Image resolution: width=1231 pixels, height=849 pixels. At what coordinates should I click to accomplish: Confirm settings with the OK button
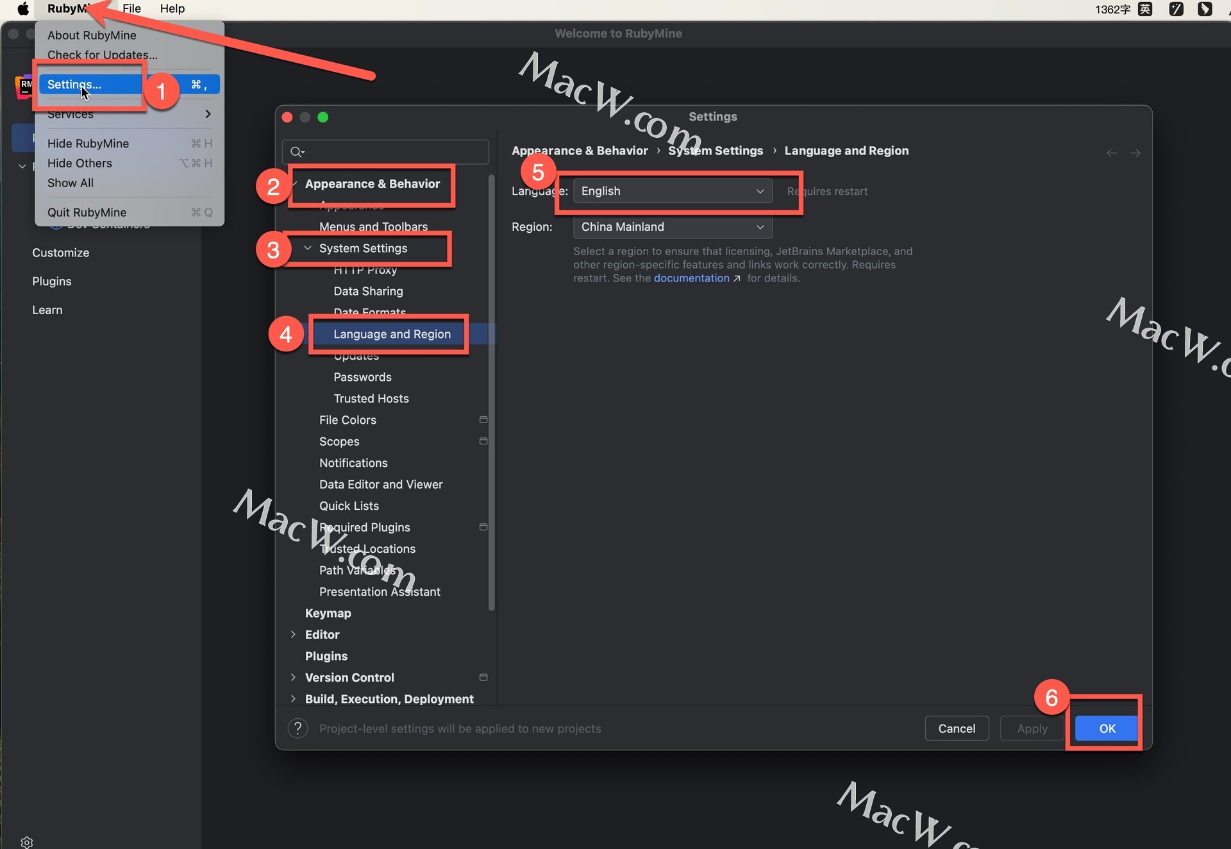(1107, 728)
